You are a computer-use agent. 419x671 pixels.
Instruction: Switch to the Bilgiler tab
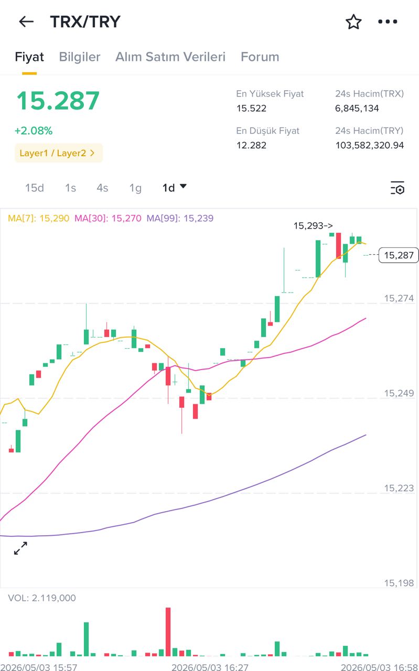click(x=79, y=57)
